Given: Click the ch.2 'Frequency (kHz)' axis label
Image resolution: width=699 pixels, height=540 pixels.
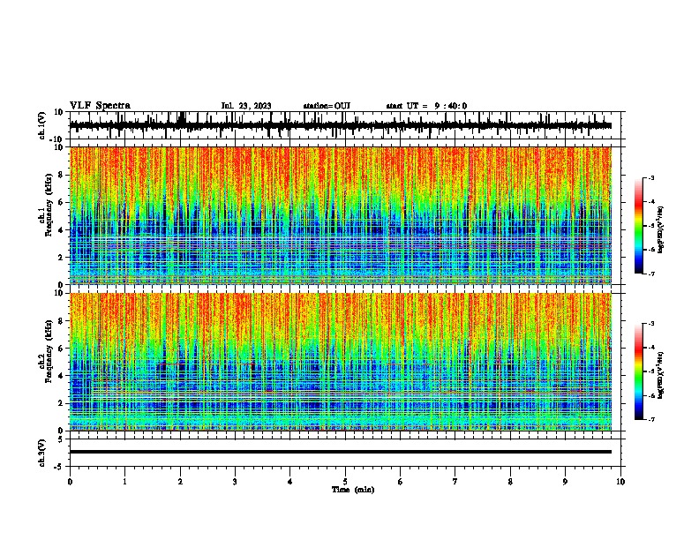Looking at the screenshot, I should pyautogui.click(x=49, y=351).
